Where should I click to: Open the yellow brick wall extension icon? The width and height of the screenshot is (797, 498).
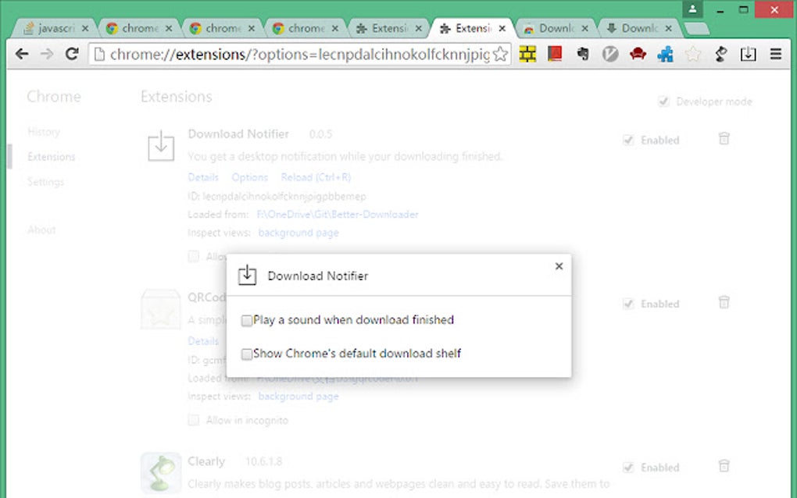click(x=528, y=55)
